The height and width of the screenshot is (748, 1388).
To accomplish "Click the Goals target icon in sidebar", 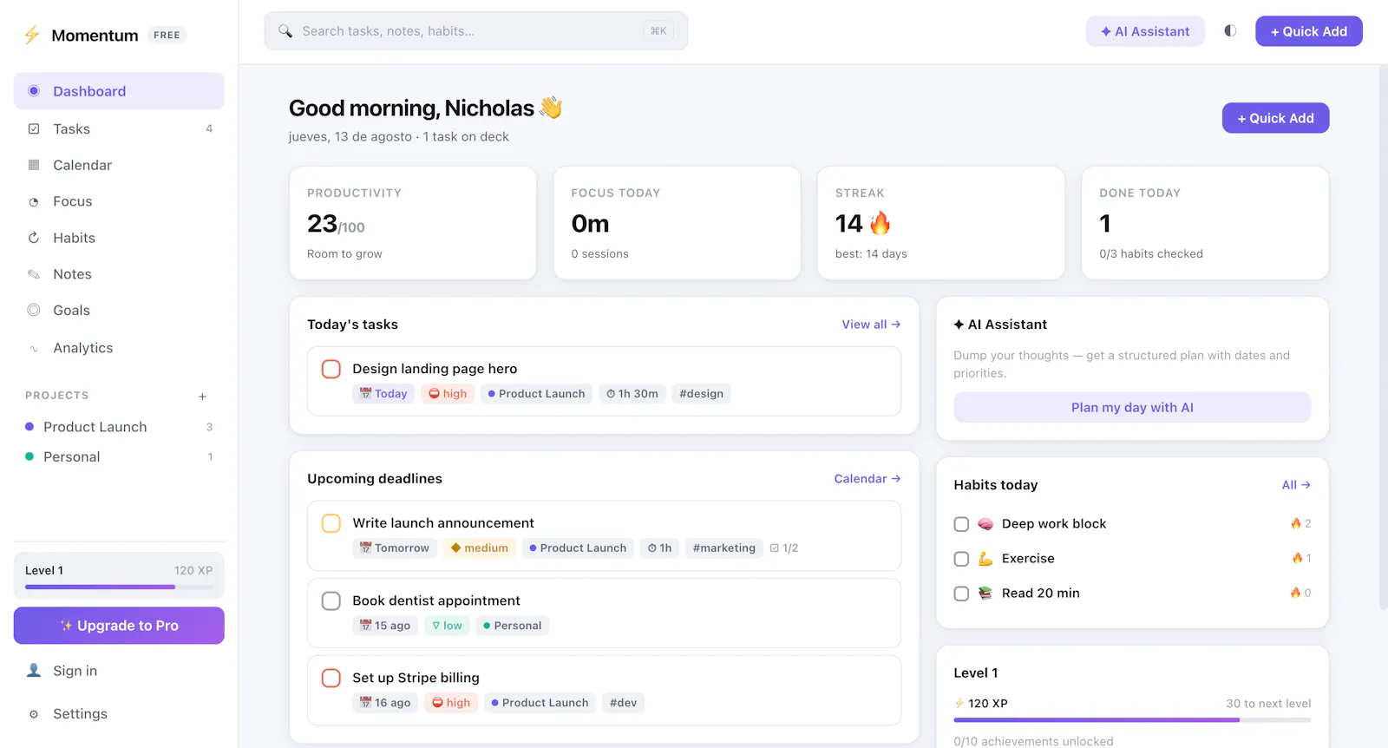I will pyautogui.click(x=34, y=310).
